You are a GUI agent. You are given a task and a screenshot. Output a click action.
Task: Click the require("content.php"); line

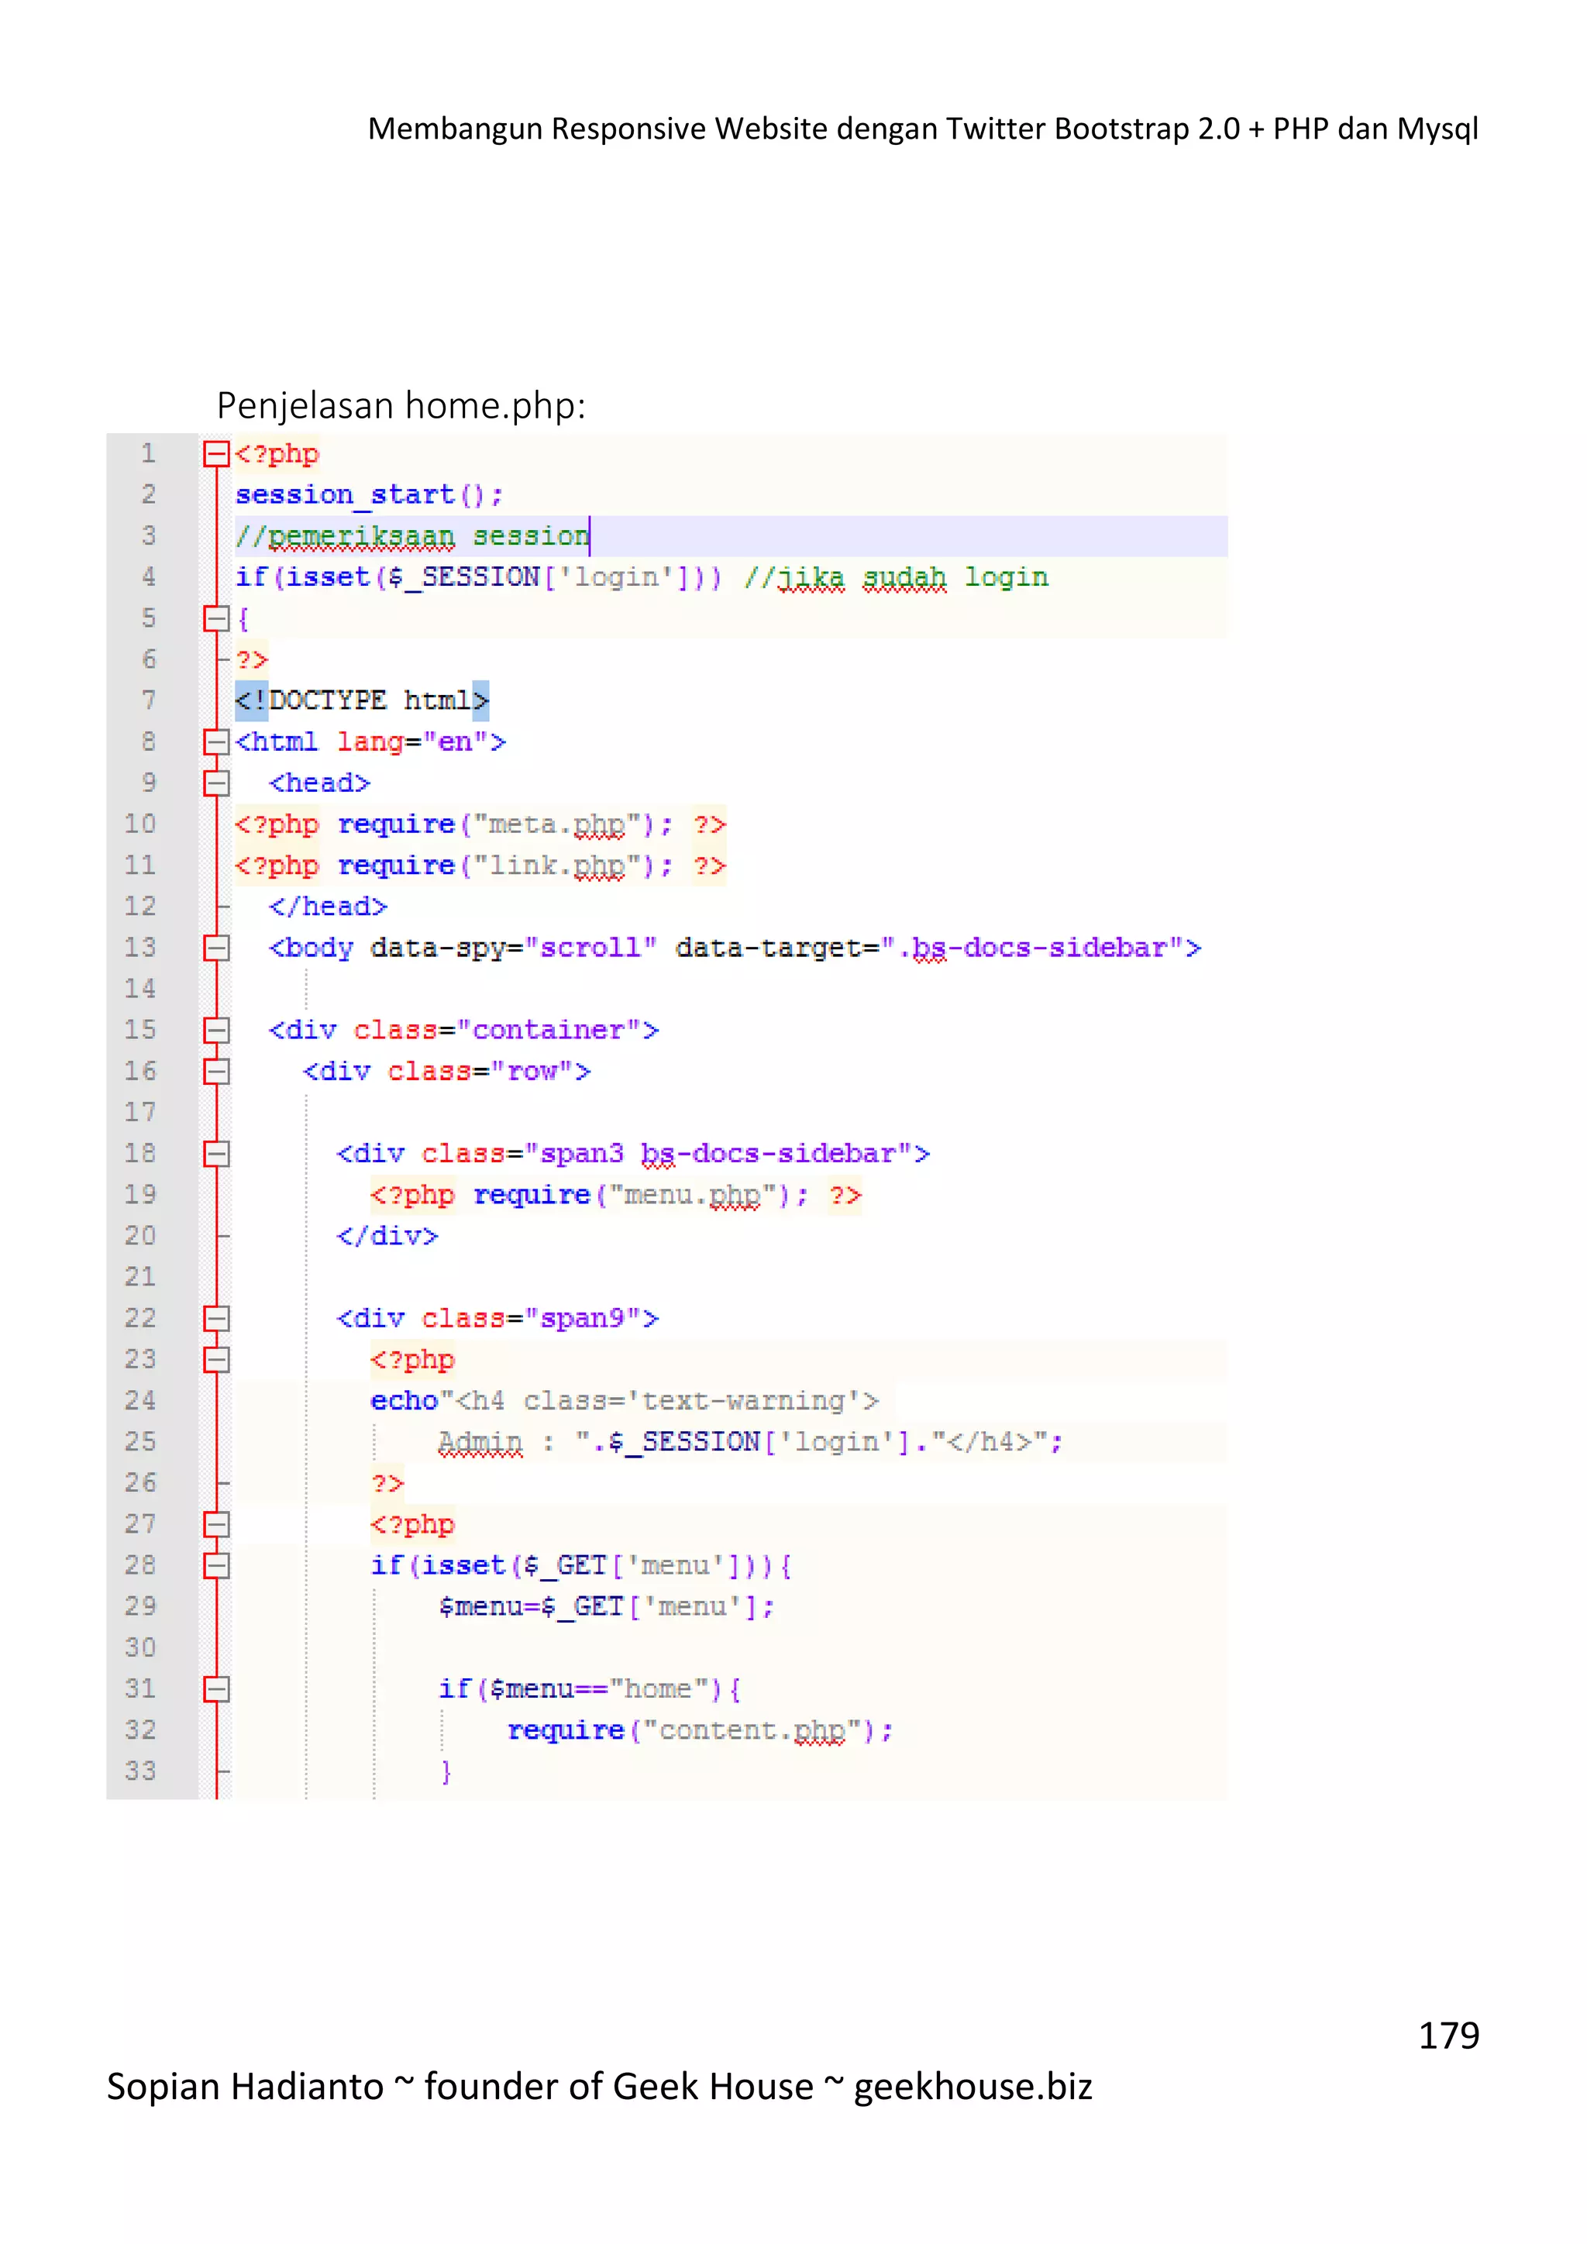700,1730
